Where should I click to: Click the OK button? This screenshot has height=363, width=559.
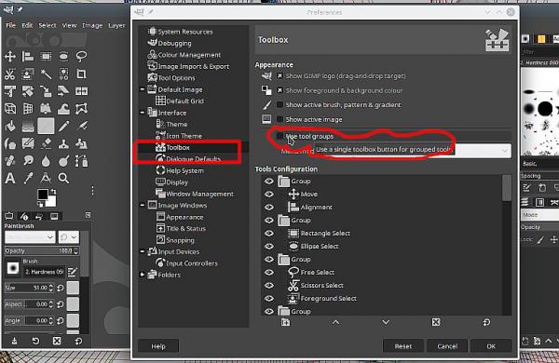(x=491, y=346)
